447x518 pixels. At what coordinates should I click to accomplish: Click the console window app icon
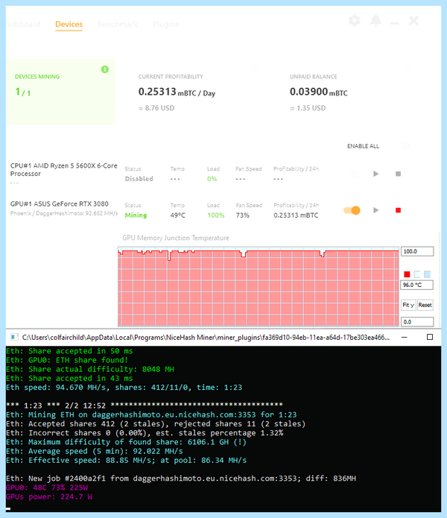click(14, 338)
